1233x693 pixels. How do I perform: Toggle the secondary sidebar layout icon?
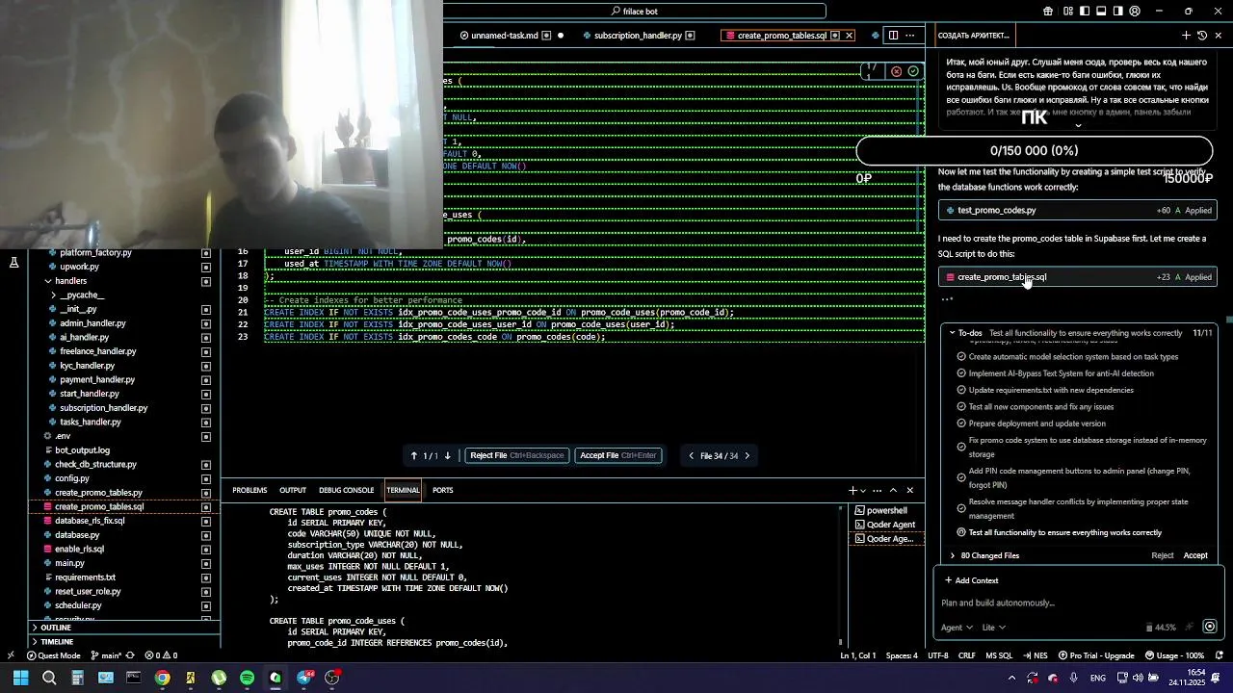point(1117,12)
